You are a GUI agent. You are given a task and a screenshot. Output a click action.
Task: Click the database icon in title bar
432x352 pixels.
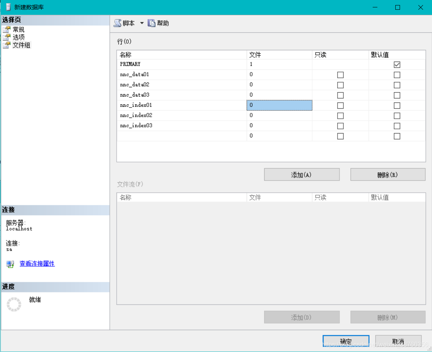[x=8, y=7]
